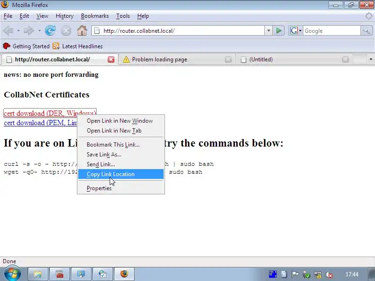Click the blue grid system tray icon

click(272, 274)
